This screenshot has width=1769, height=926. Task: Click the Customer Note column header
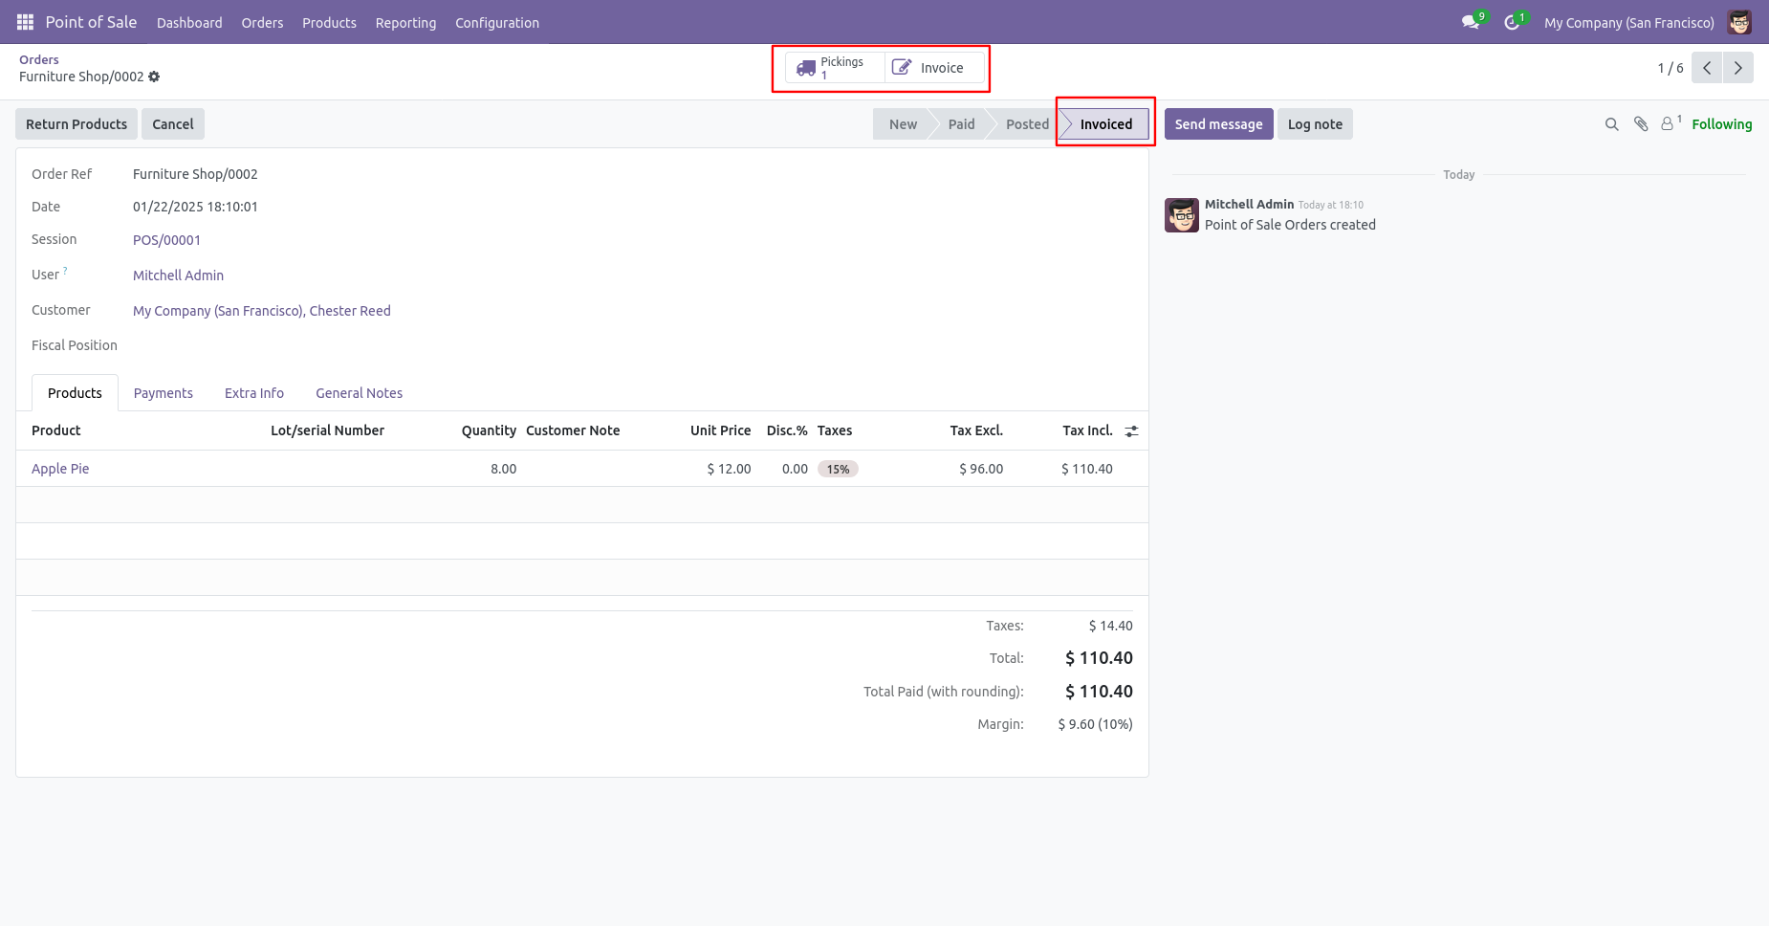click(573, 430)
